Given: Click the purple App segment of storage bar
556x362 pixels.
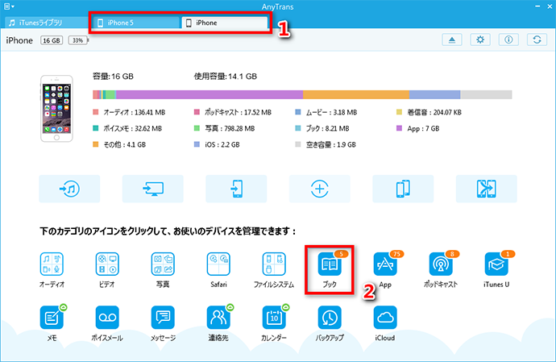Looking at the screenshot, I should 210,94.
